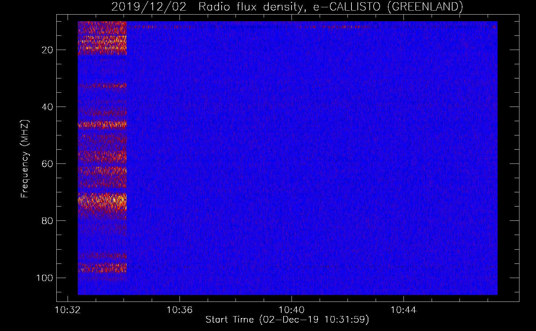The image size is (536, 331).
Task: Click the red-yellow burst band near 97 MHz
Action: tap(102, 267)
